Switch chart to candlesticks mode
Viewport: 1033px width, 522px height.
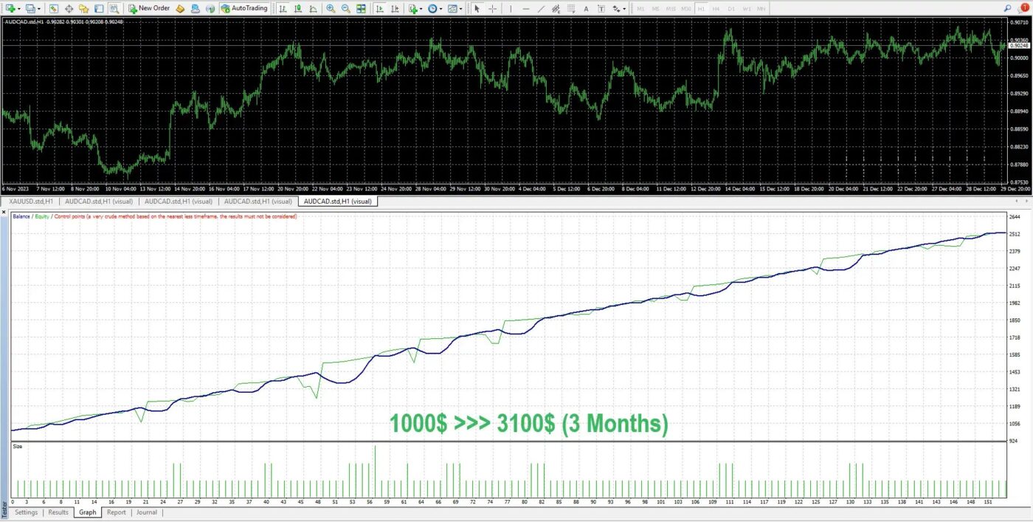click(298, 8)
